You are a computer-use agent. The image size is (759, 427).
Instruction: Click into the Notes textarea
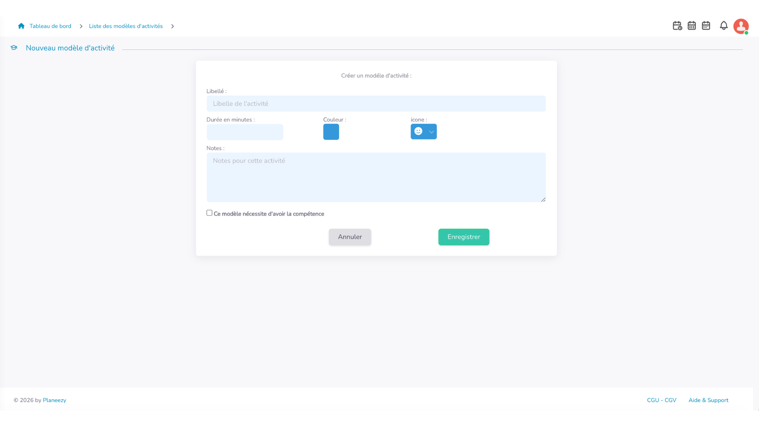[376, 177]
